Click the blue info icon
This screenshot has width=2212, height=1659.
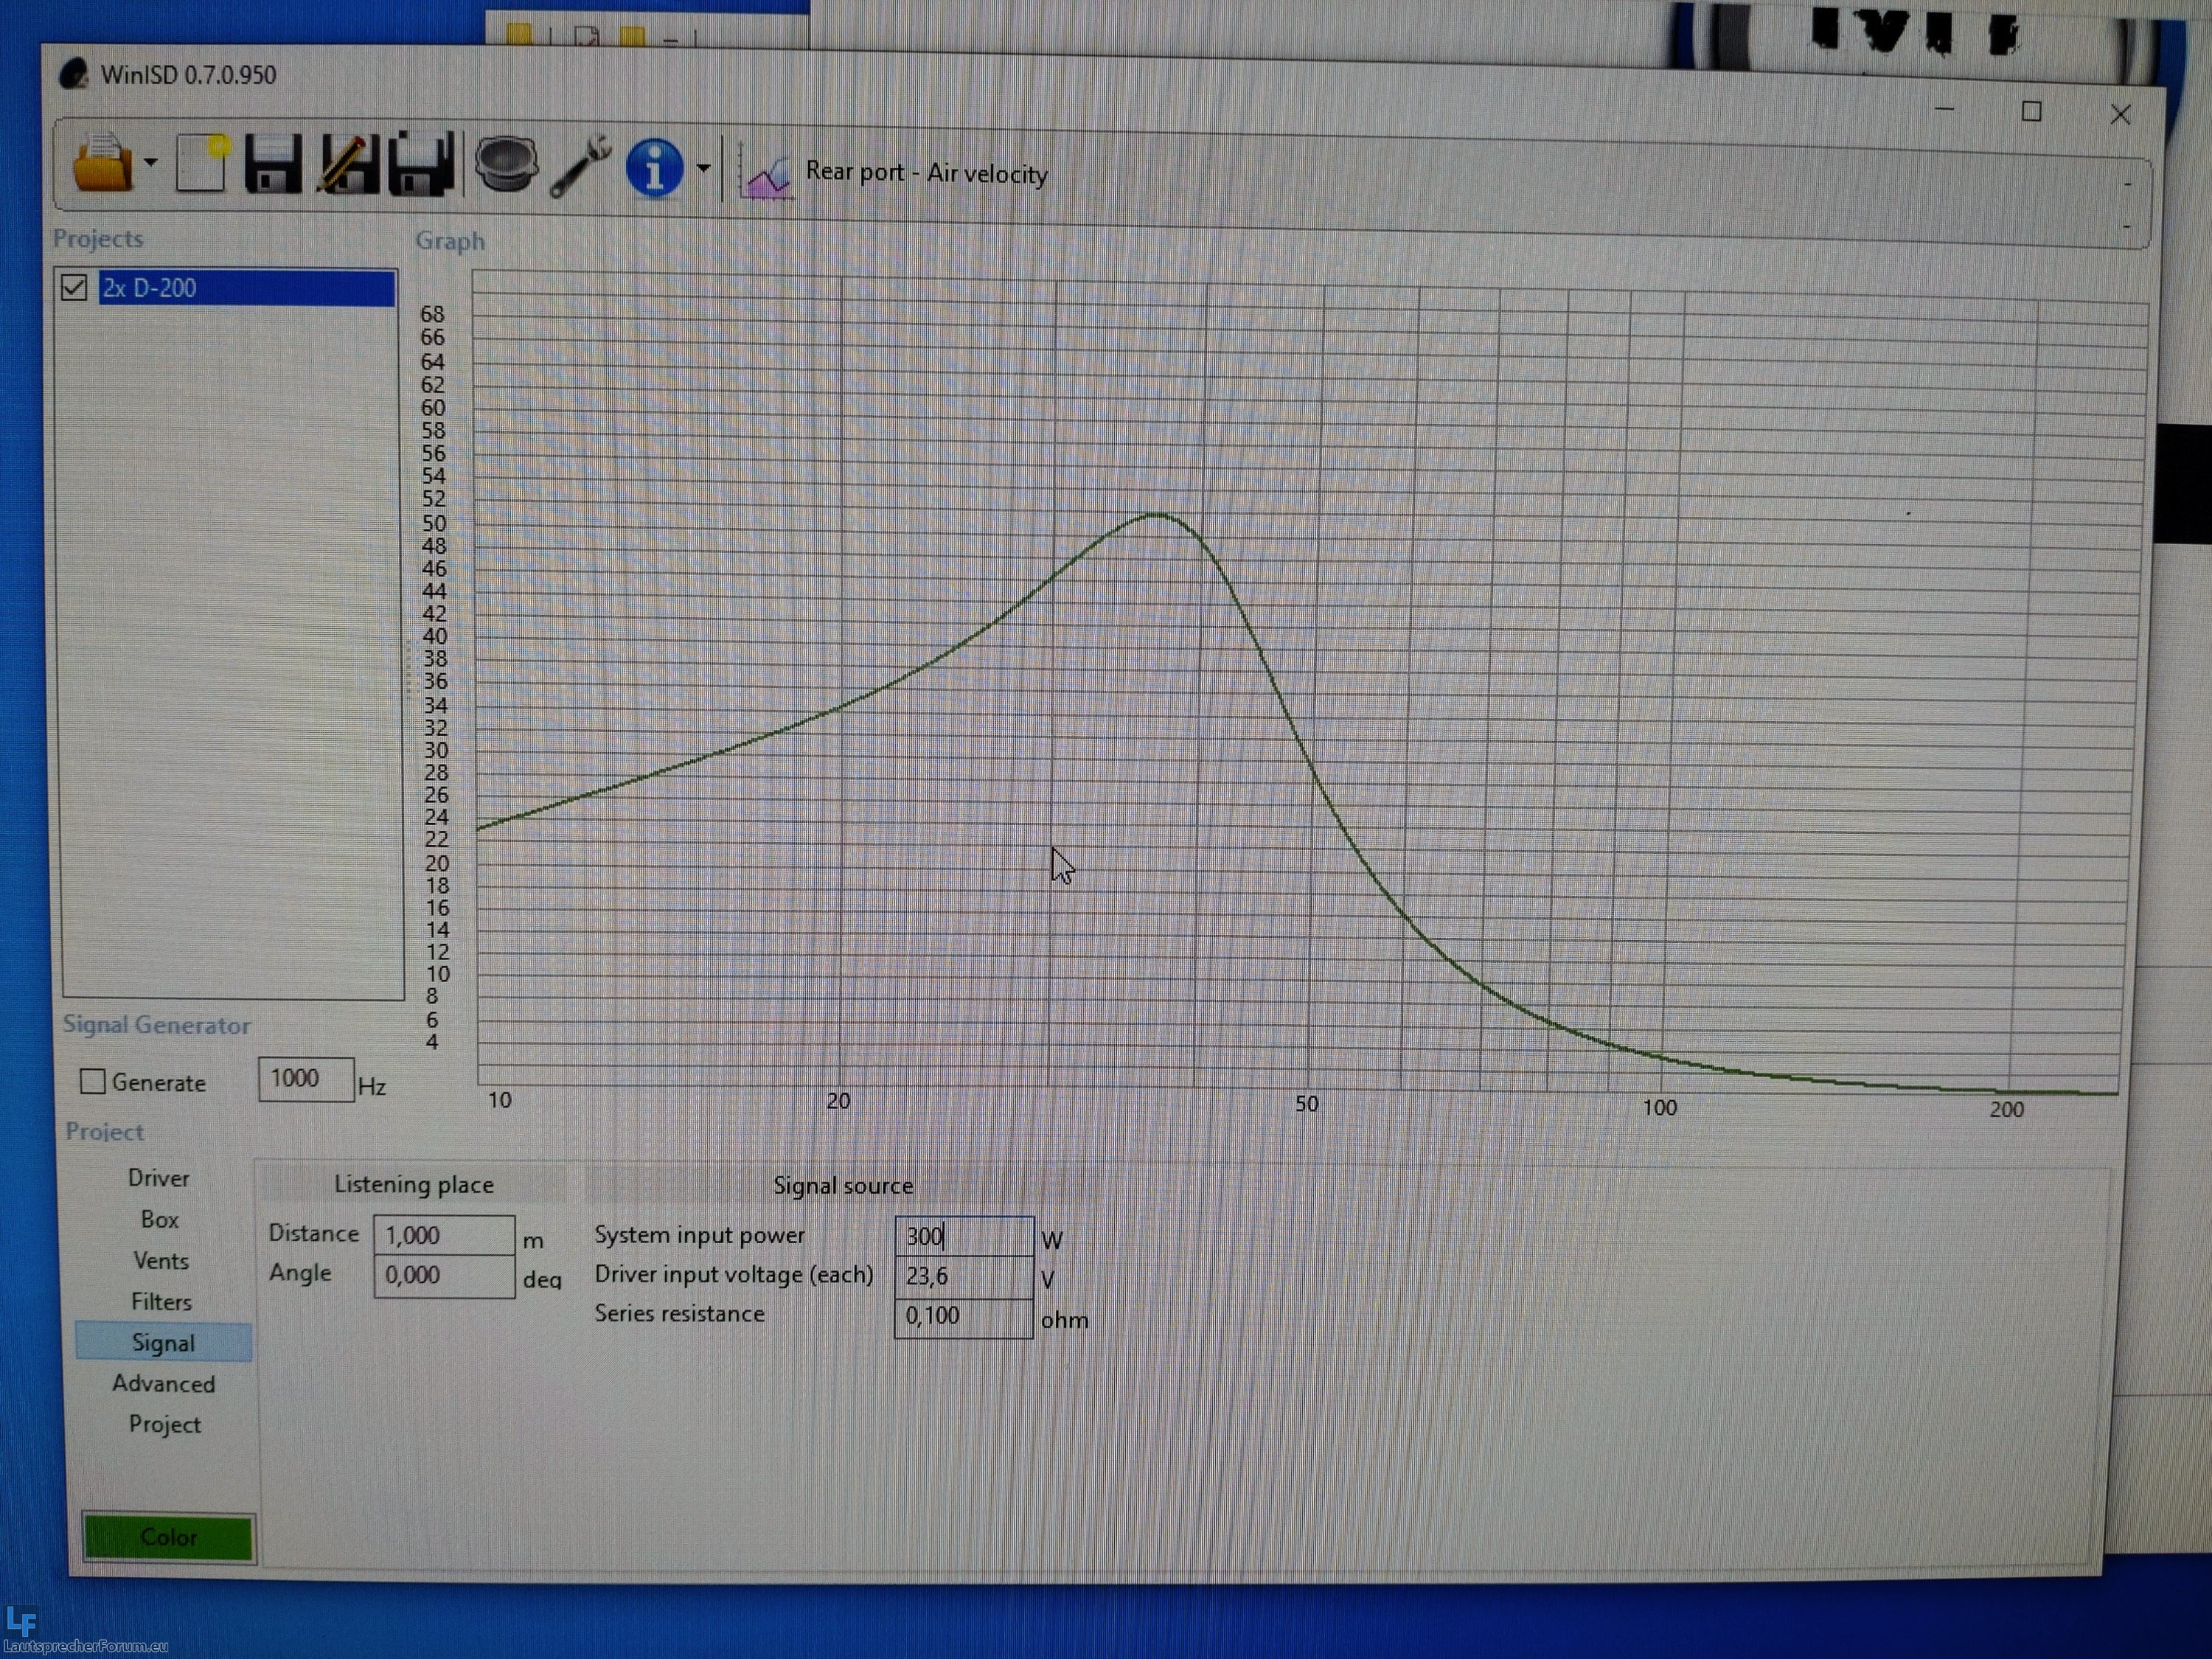point(654,167)
